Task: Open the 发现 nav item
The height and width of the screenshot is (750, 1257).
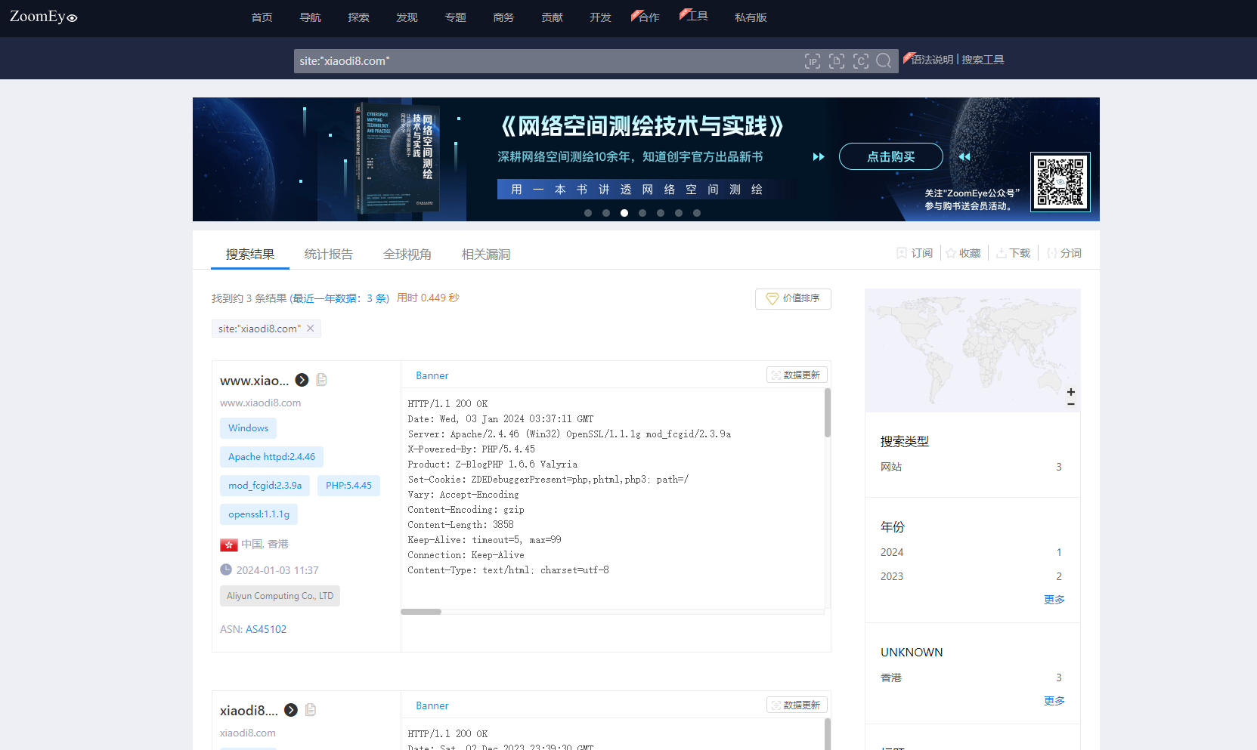Action: pyautogui.click(x=407, y=17)
